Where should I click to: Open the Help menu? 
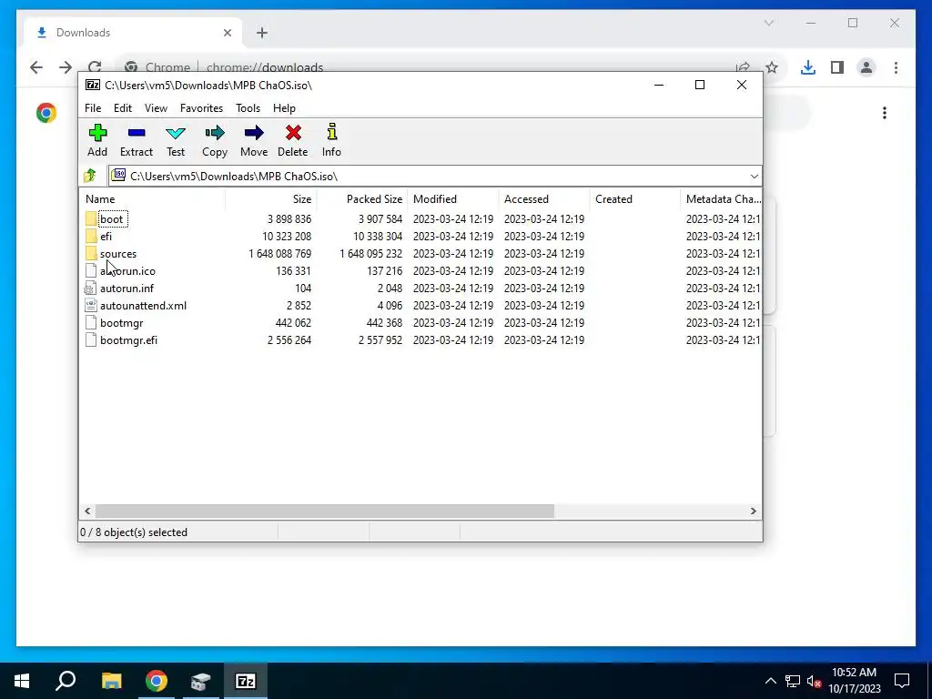284,108
